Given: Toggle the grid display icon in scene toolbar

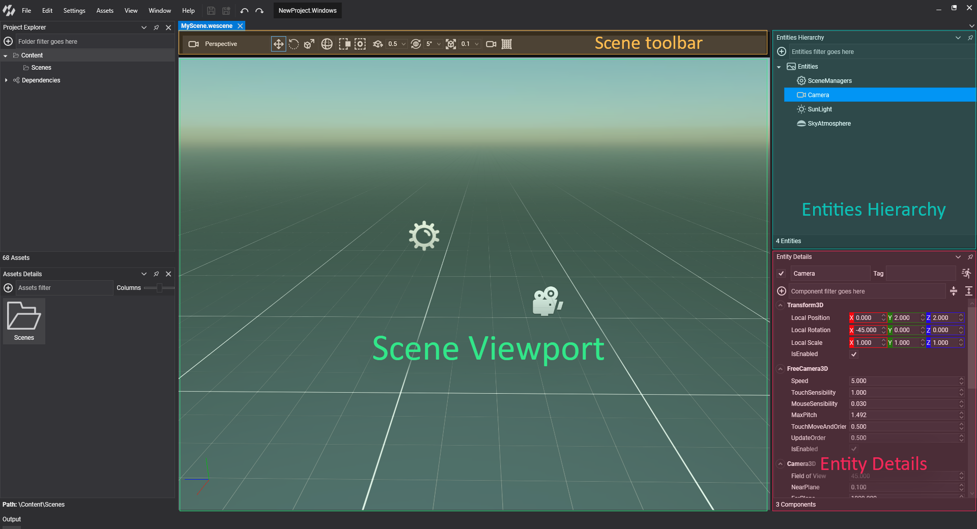Looking at the screenshot, I should (x=506, y=44).
